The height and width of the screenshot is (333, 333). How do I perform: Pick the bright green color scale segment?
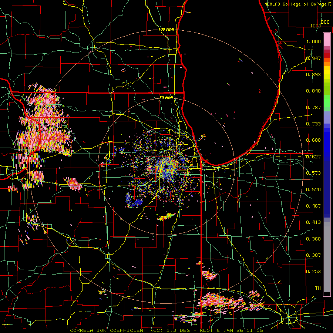click(327, 101)
